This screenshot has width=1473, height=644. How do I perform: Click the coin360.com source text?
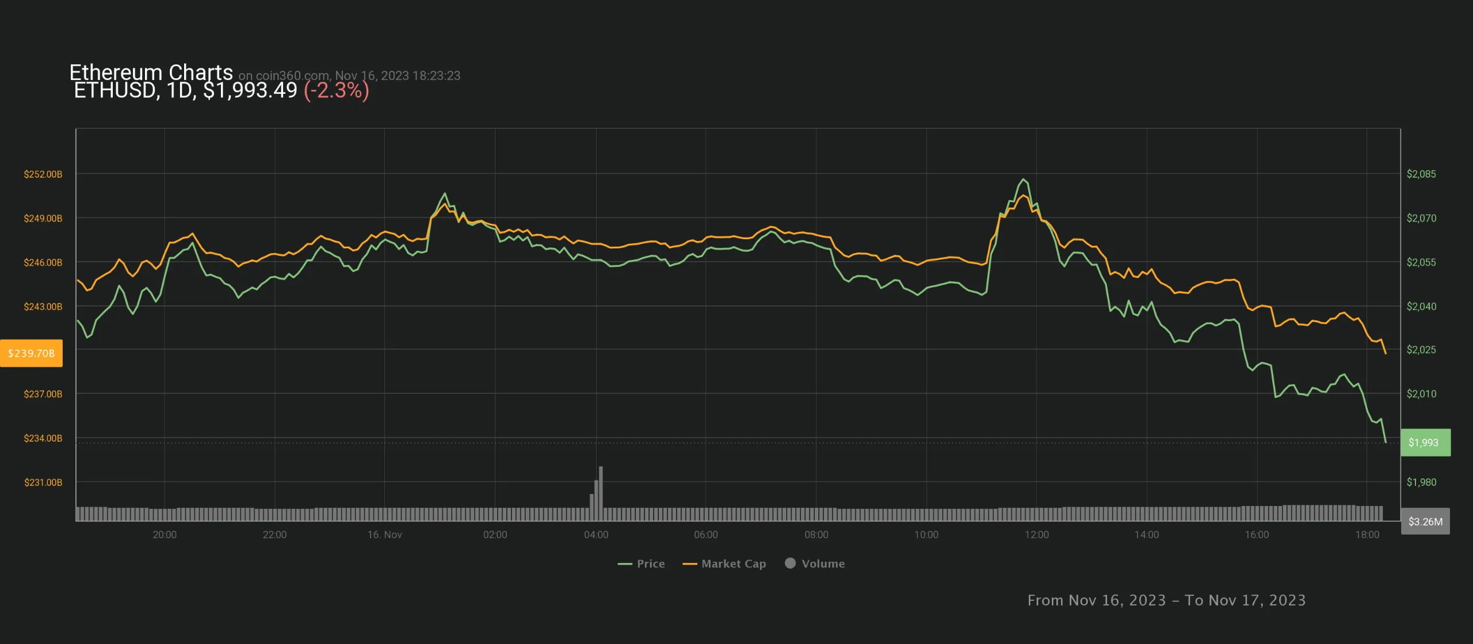(292, 76)
